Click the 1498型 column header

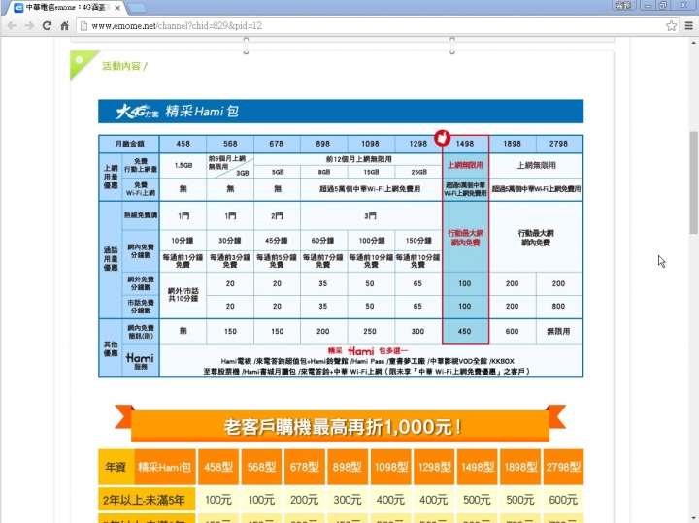[x=477, y=467]
